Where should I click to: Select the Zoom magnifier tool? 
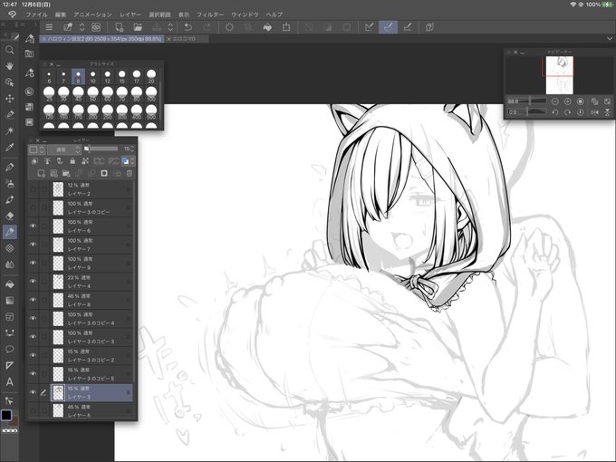coord(10,50)
